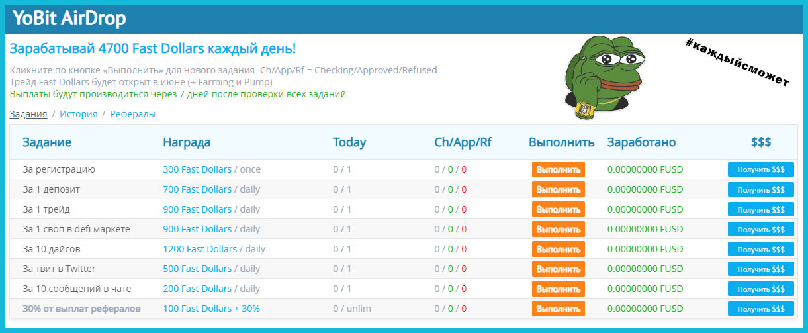808x333 pixels.
Task: Click the 300 Fast Dollars reward link
Action: point(197,169)
